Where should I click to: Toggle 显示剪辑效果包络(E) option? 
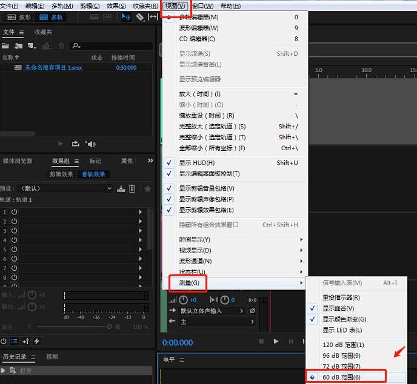tap(235, 210)
